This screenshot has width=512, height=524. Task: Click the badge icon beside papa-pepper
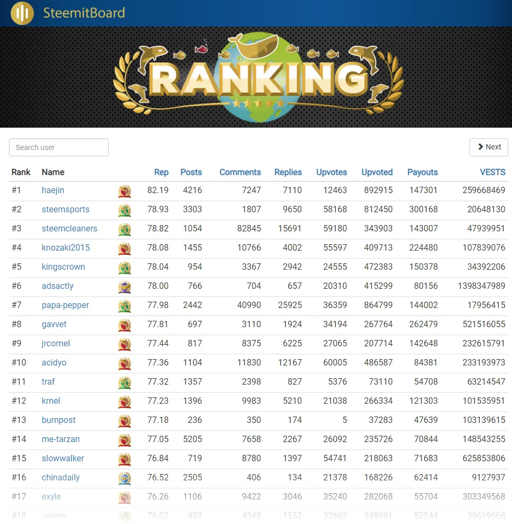coord(125,306)
